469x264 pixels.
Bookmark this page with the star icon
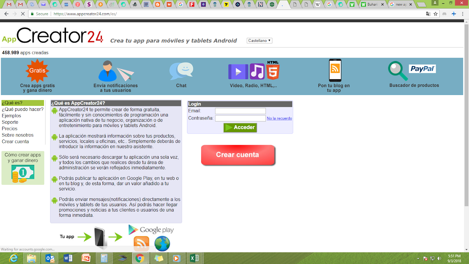[x=436, y=14]
